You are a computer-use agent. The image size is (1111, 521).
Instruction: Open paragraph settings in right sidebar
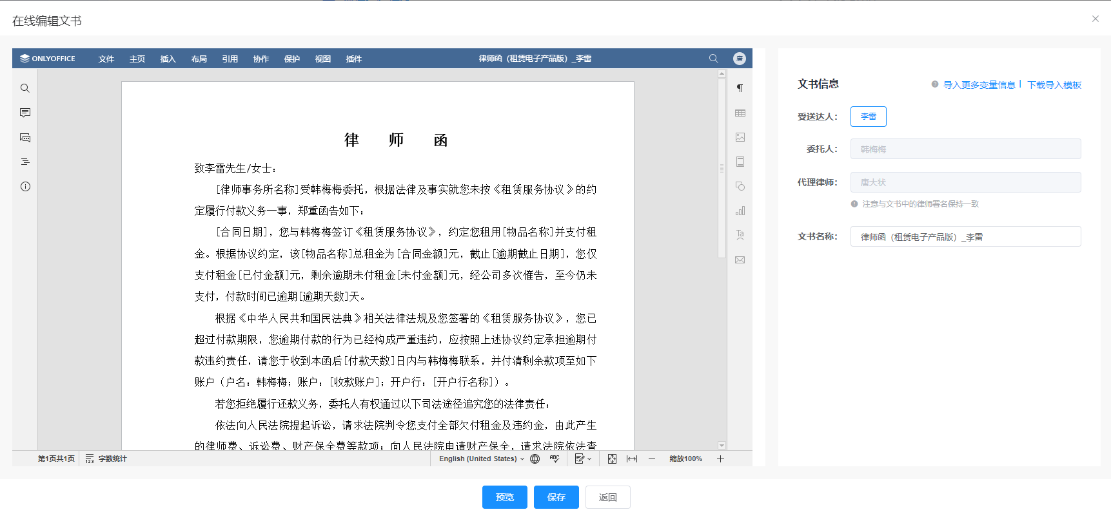point(740,88)
